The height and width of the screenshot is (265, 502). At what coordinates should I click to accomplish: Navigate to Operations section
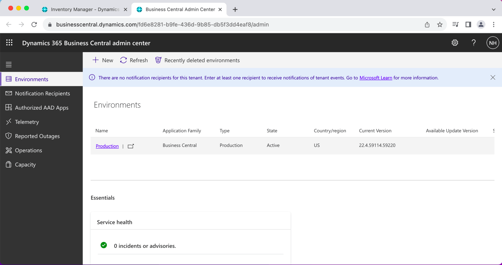[x=28, y=150]
